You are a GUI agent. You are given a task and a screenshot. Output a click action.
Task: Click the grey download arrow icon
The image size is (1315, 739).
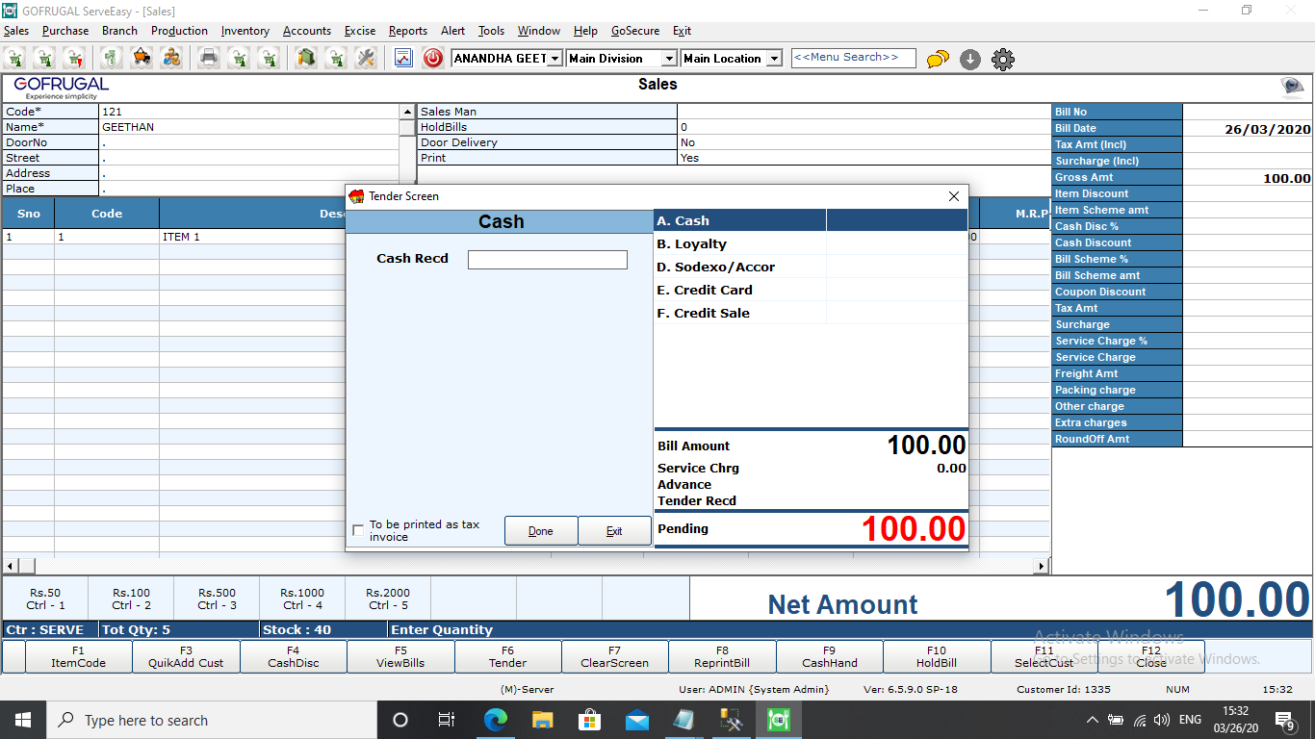click(x=970, y=60)
